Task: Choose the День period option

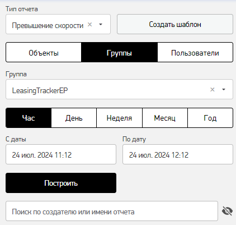Action: pyautogui.click(x=74, y=118)
